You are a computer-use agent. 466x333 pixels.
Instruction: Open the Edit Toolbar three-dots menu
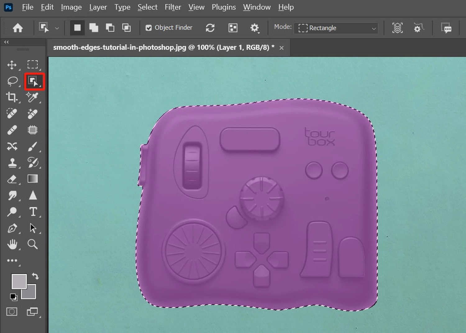[x=12, y=261]
